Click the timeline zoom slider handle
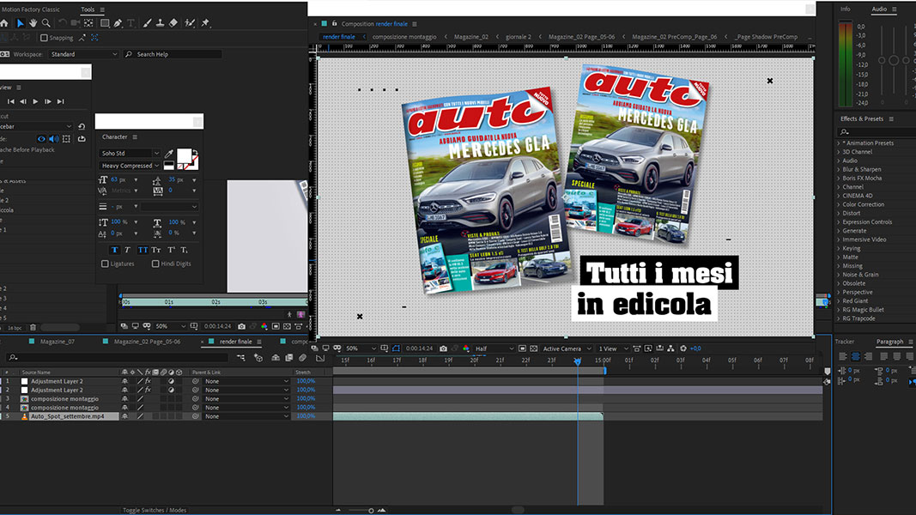Image resolution: width=916 pixels, height=515 pixels. 371,511
